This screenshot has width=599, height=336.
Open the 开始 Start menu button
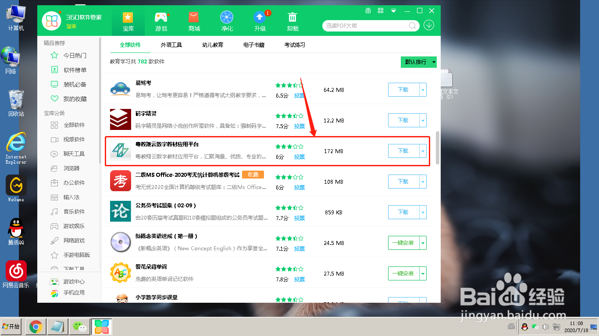tap(11, 327)
